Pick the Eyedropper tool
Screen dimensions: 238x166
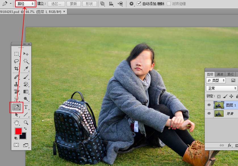26,69
